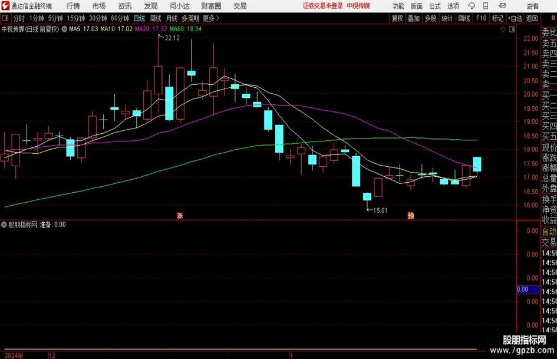Add stock with the +自选 button
This screenshot has height=359, width=557.
pyautogui.click(x=515, y=18)
